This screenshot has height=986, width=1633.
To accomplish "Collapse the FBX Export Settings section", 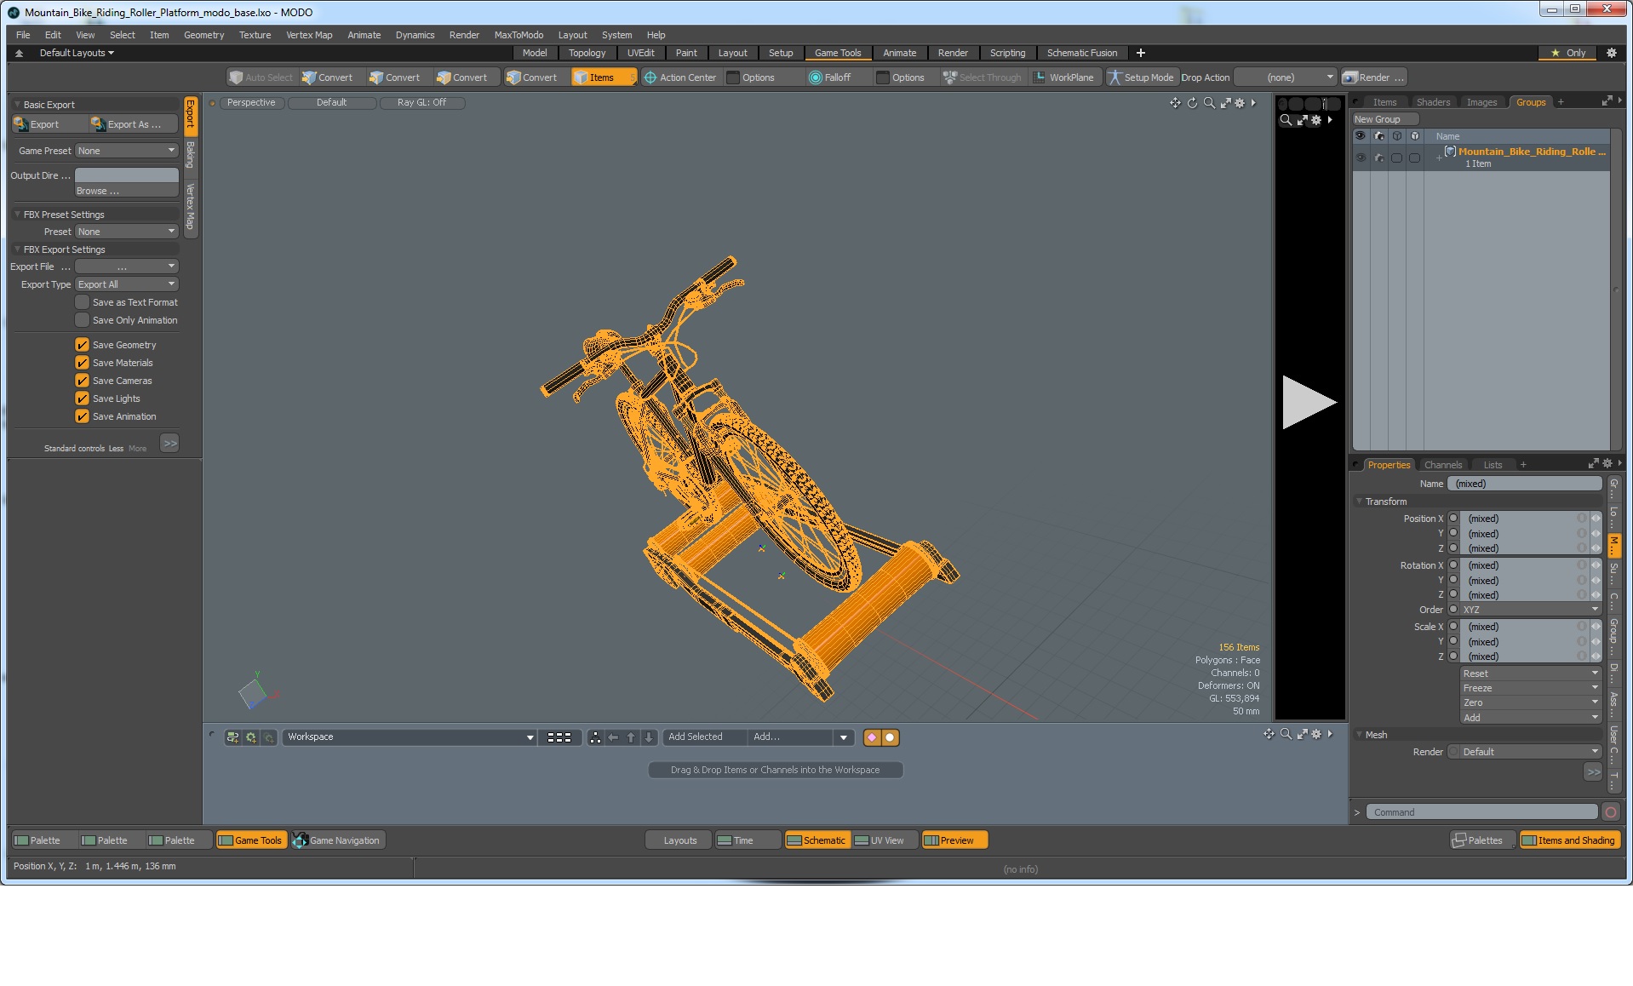I will 17,249.
